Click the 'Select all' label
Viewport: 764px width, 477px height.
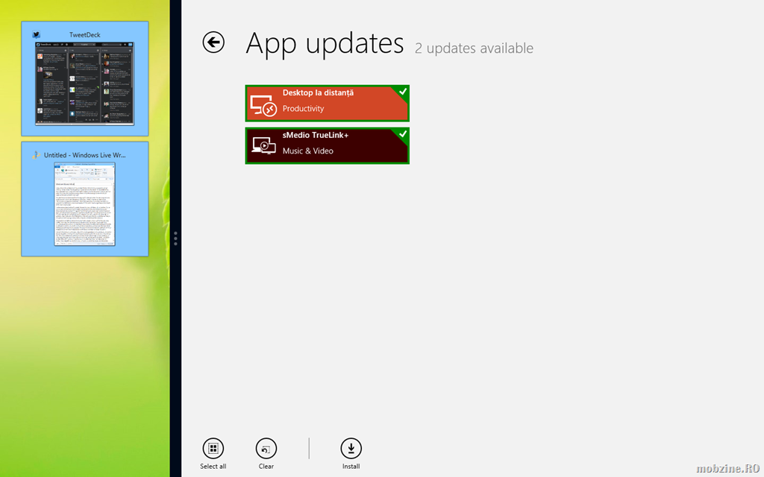[213, 467]
